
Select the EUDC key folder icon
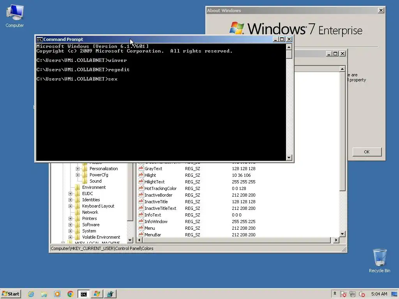click(x=78, y=194)
